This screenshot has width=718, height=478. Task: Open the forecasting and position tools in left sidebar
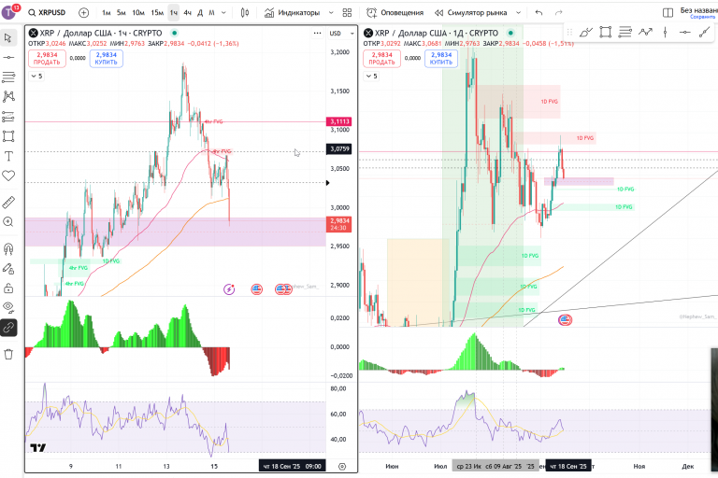click(x=8, y=117)
